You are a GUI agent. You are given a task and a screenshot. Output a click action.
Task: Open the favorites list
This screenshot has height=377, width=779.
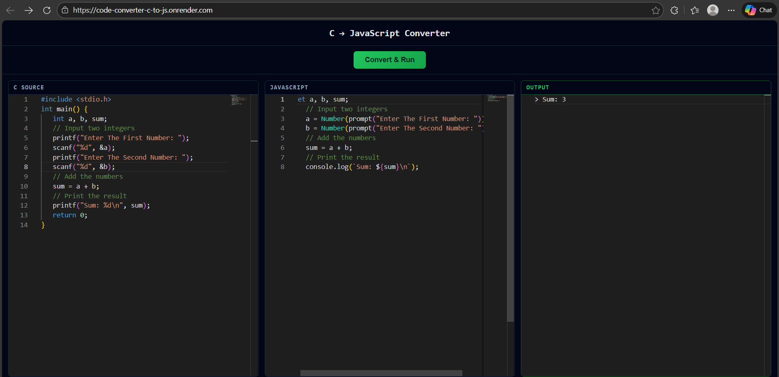pyautogui.click(x=695, y=10)
